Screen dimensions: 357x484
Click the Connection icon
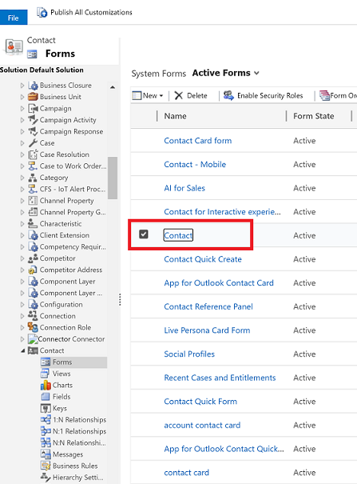tap(33, 316)
